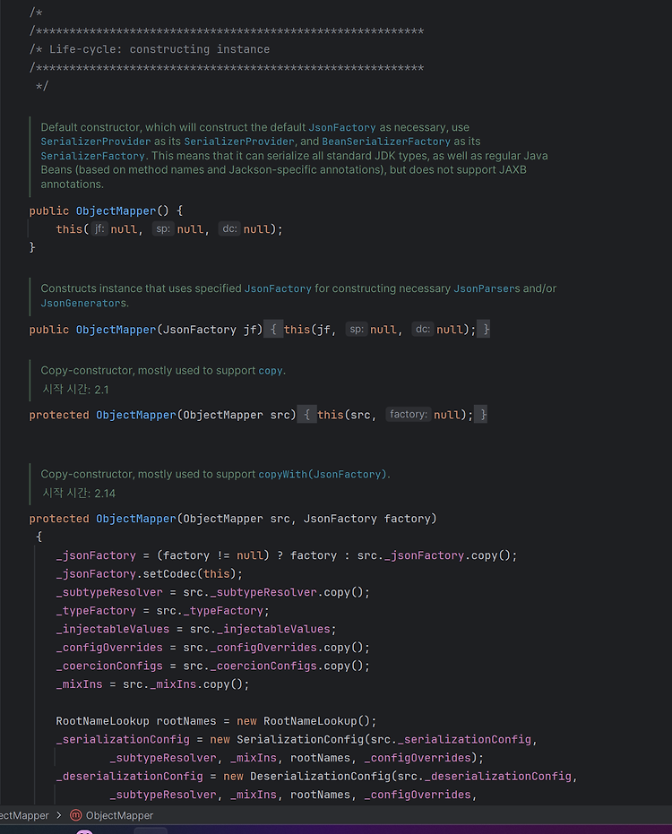Click 'Default constructor' documentation text

[x=90, y=127]
